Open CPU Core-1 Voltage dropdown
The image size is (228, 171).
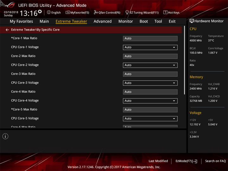(150, 47)
